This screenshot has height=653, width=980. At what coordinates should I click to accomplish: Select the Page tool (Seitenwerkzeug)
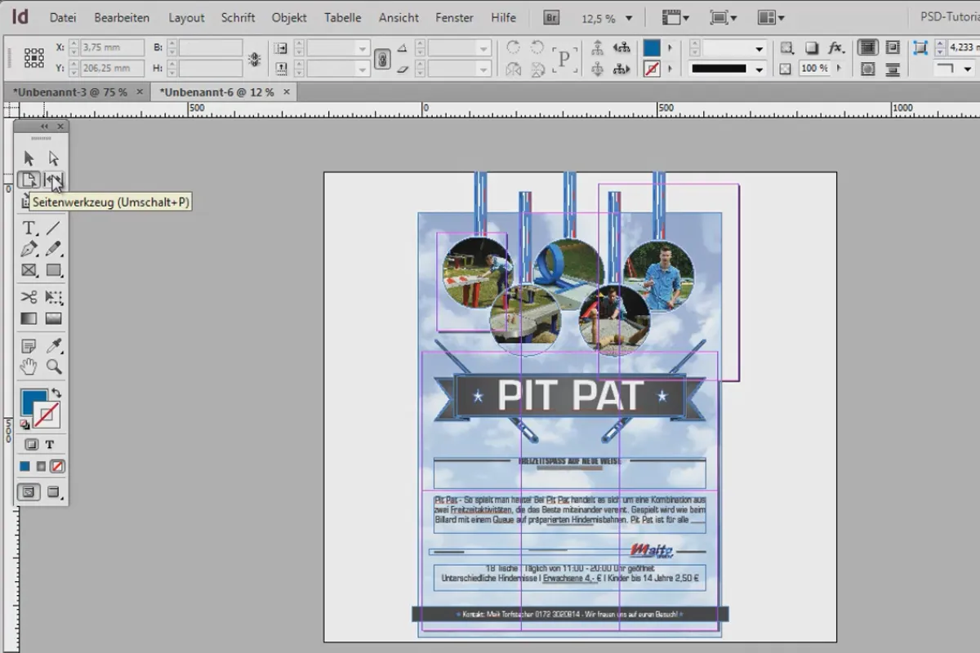click(29, 180)
